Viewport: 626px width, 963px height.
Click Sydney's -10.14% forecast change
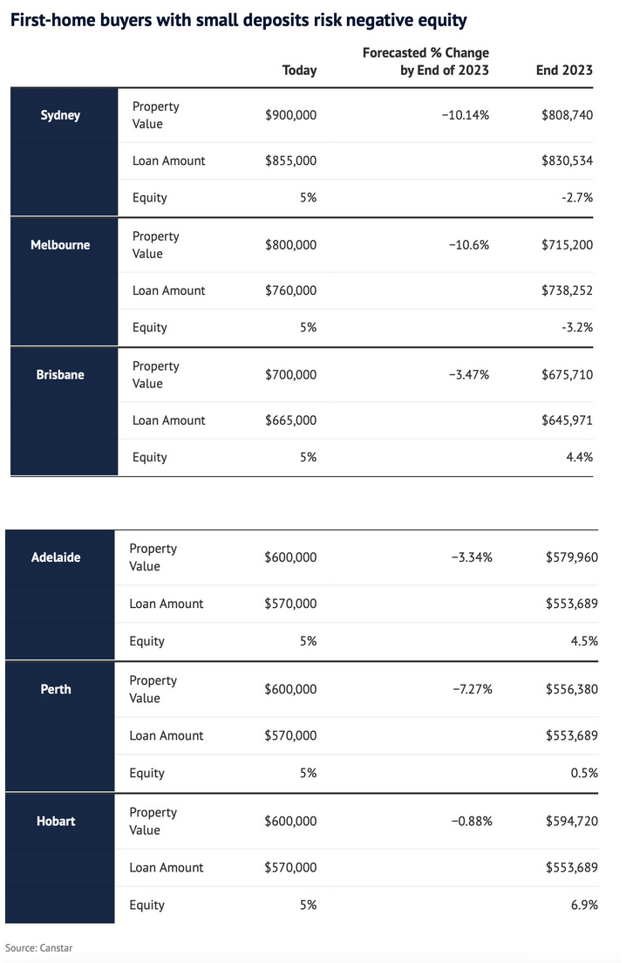[x=466, y=115]
